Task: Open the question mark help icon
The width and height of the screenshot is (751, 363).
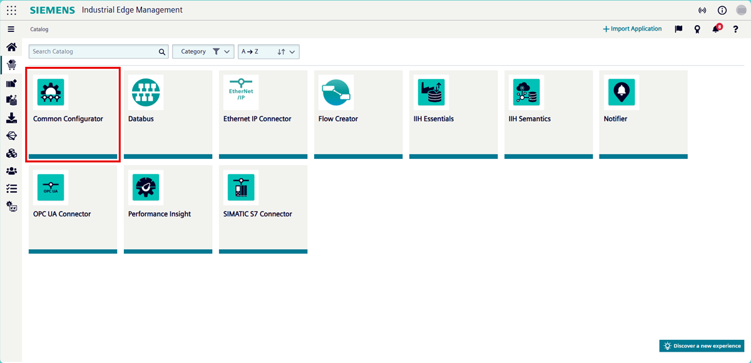Action: (735, 29)
